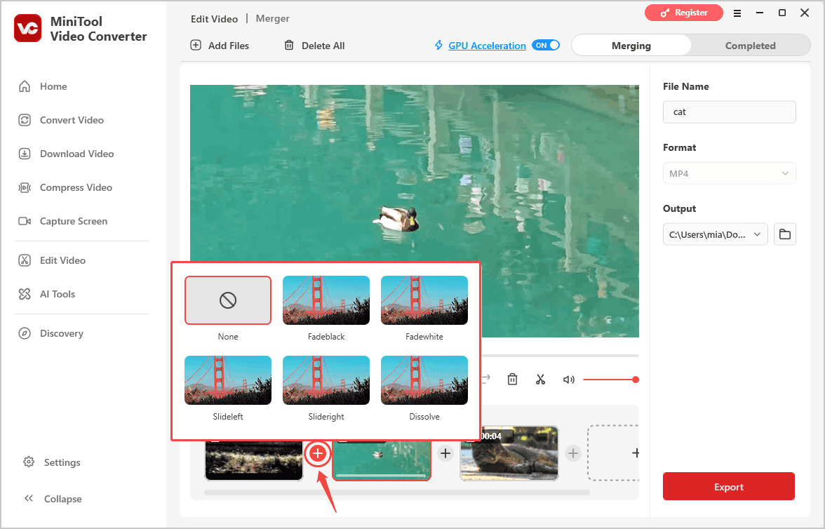
Task: Mute audio with speaker icon
Action: click(x=569, y=380)
